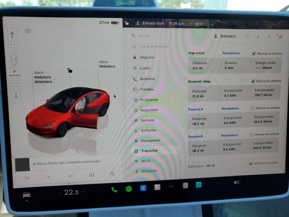Image resolution: width=289 pixels, height=217 pixels.
Task: Open Entrada f... profile selector in settings
Action: (228, 36)
